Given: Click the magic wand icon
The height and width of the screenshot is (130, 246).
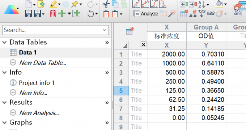Looking at the screenshot, I should pyautogui.click(x=172, y=14).
